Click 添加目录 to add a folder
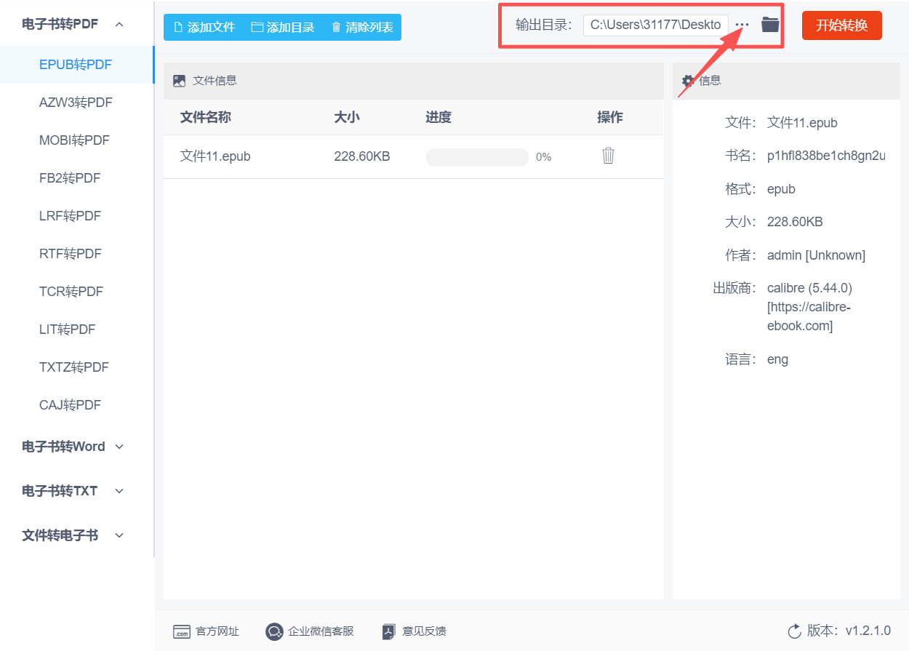This screenshot has height=651, width=909. (x=283, y=28)
